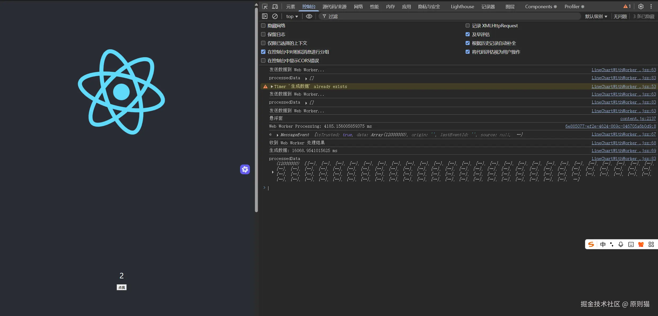Expand the MessageEvent object entry

point(277,135)
